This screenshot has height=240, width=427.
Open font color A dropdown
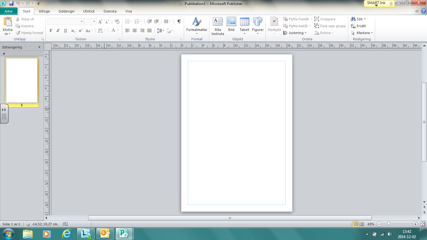click(118, 31)
